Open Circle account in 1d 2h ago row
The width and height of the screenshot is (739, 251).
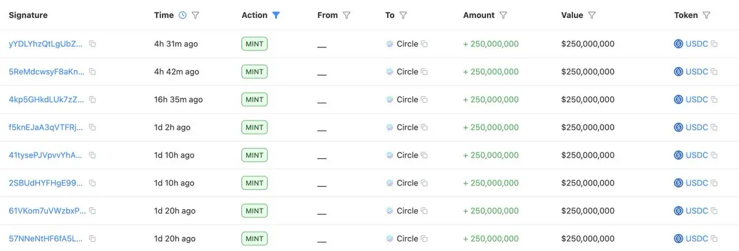[407, 127]
